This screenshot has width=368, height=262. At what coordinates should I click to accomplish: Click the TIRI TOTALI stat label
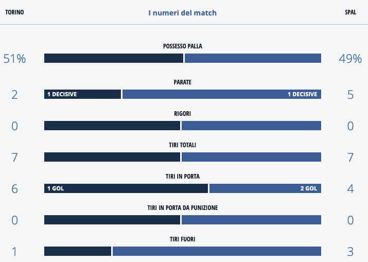tap(182, 145)
